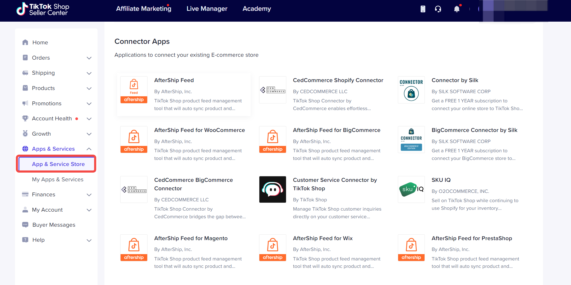Image resolution: width=571 pixels, height=285 pixels.
Task: Open the notifications bell
Action: coord(457,9)
